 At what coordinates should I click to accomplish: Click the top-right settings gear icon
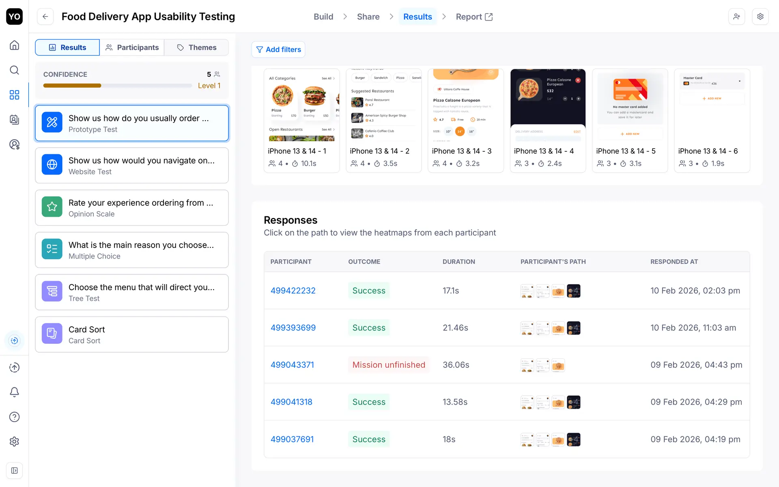click(x=760, y=17)
